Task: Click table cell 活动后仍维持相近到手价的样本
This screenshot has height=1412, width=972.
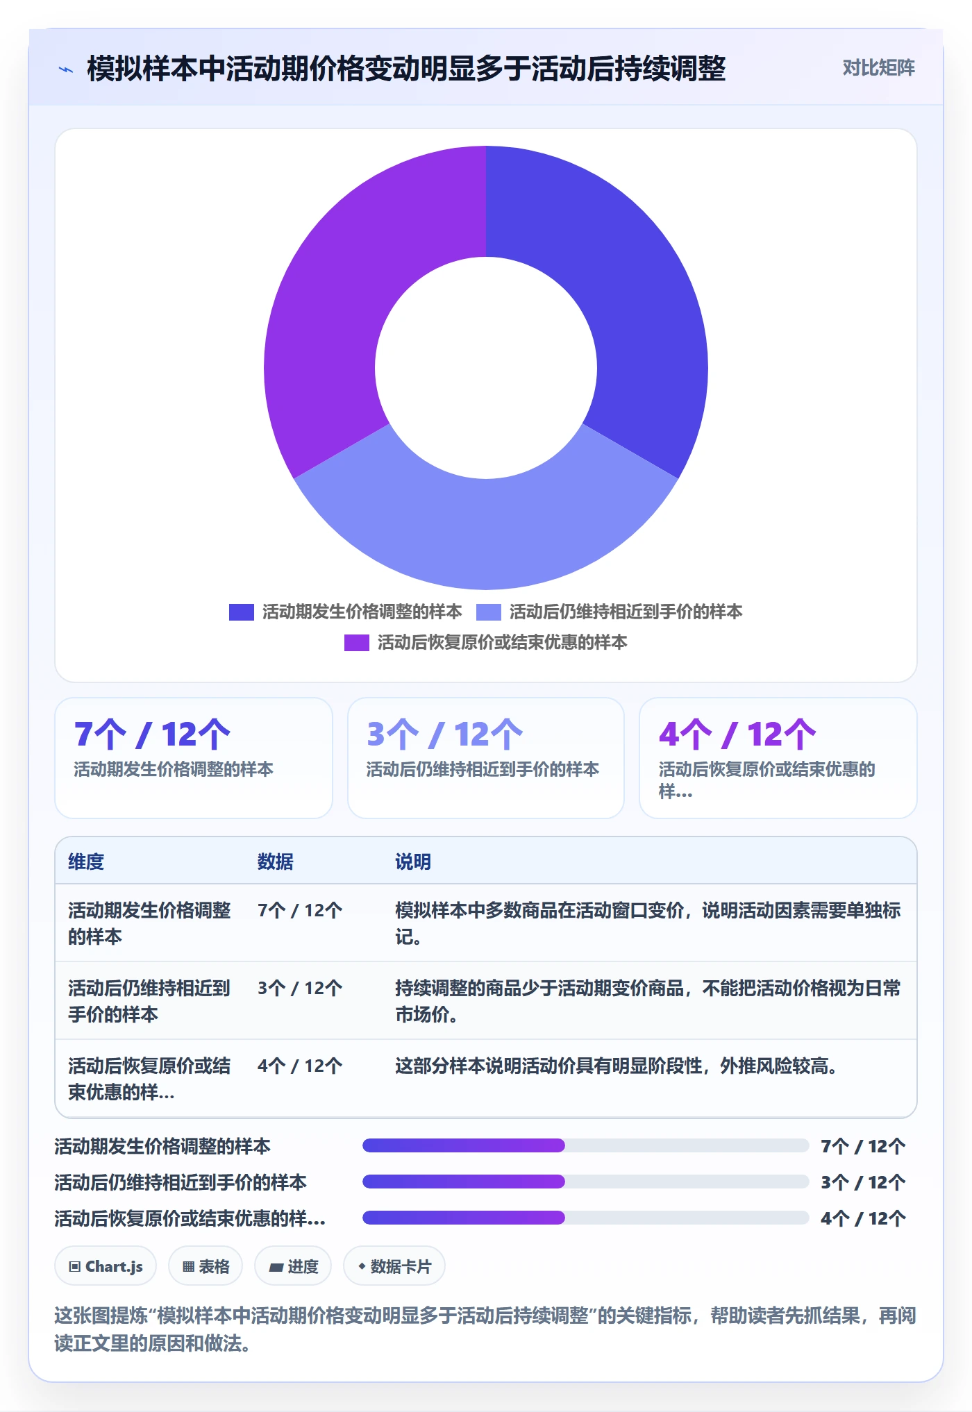Action: (x=149, y=1001)
